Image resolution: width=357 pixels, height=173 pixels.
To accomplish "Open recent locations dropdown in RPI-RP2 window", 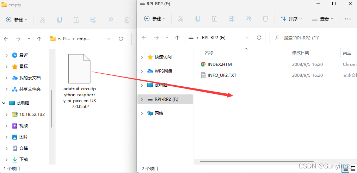I will (167, 38).
